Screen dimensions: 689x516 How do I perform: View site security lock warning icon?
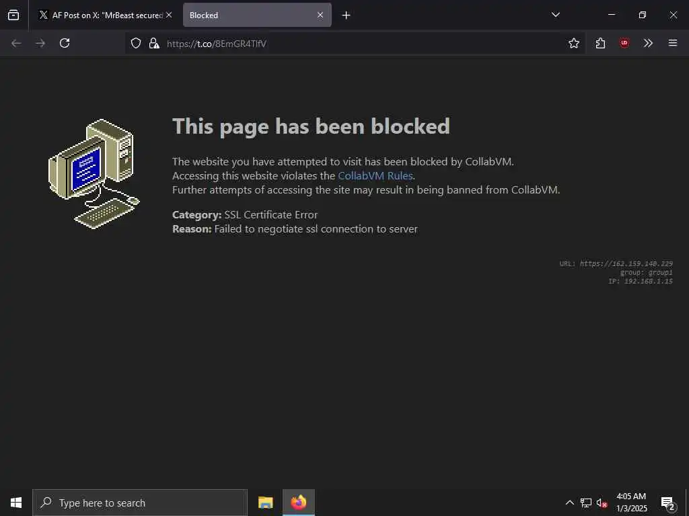[154, 43]
